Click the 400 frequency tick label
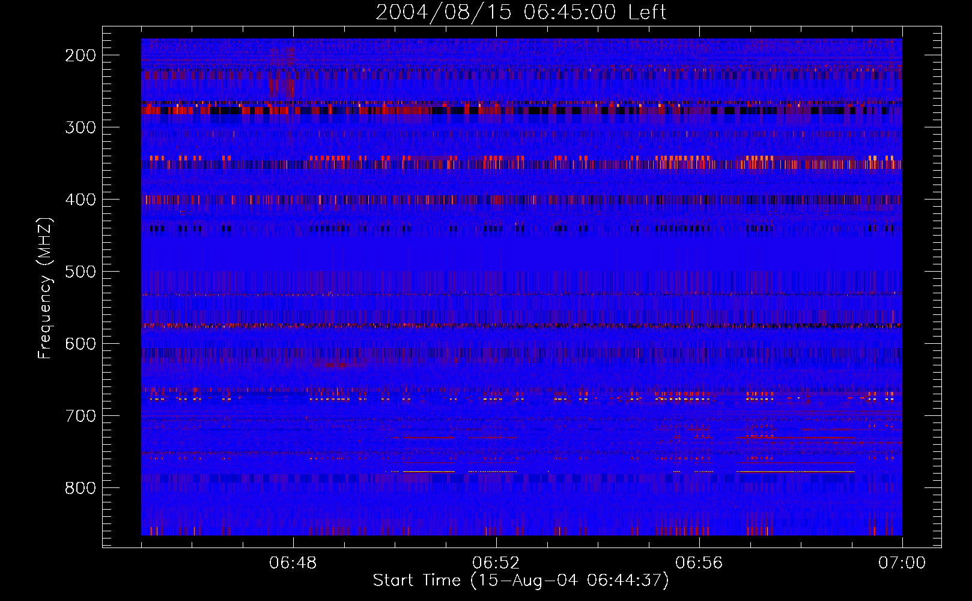Viewport: 972px width, 601px height. (80, 200)
